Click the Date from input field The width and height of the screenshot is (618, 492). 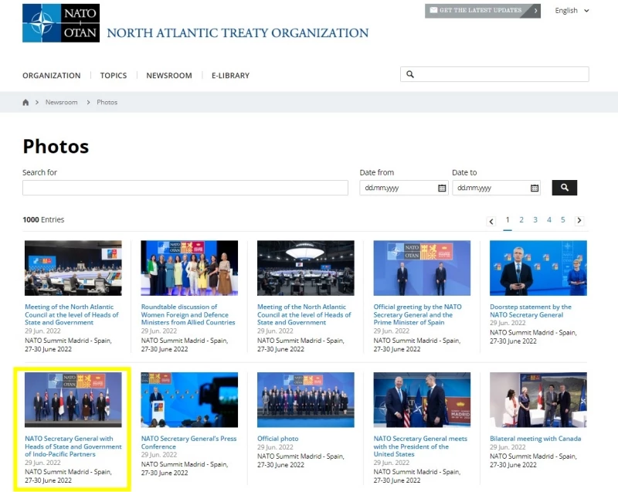pyautogui.click(x=403, y=188)
